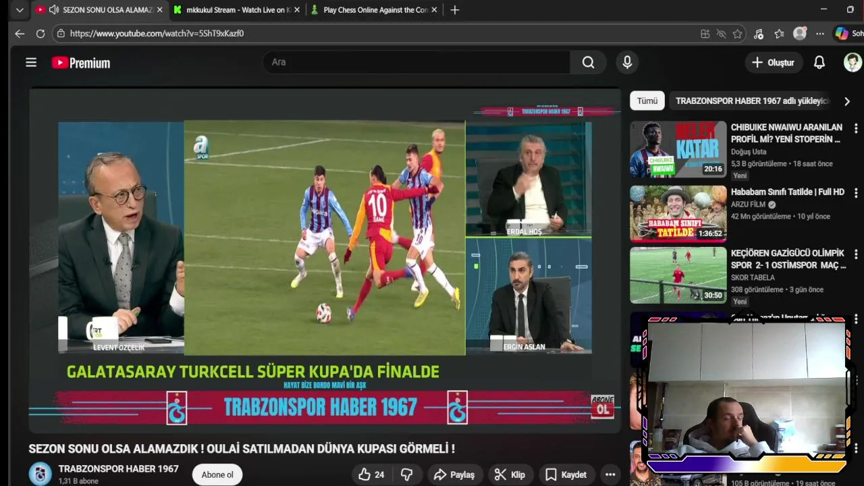Like the video thumbs up

[x=371, y=475]
